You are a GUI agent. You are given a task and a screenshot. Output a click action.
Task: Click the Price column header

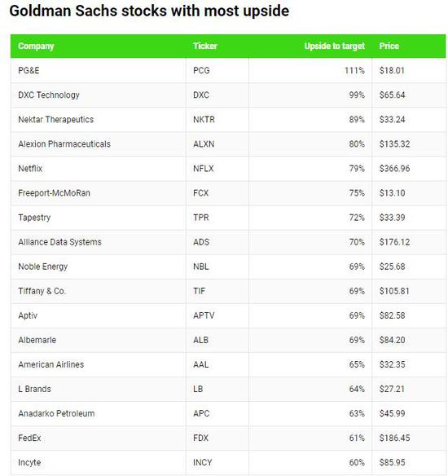[x=389, y=46]
